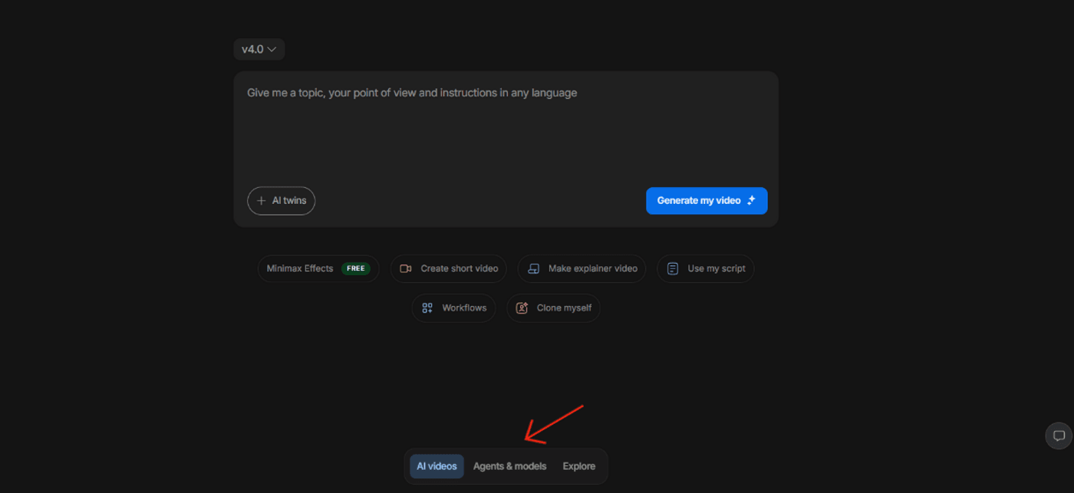Switch to the Agents & models tab
Screen dimensions: 1074x493
[x=509, y=466]
